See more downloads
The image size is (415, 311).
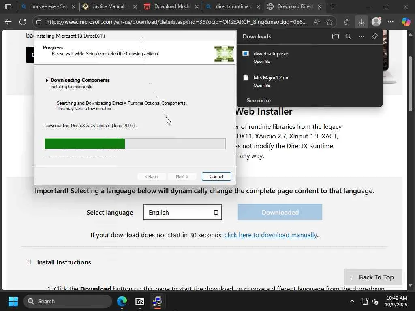coord(259,100)
